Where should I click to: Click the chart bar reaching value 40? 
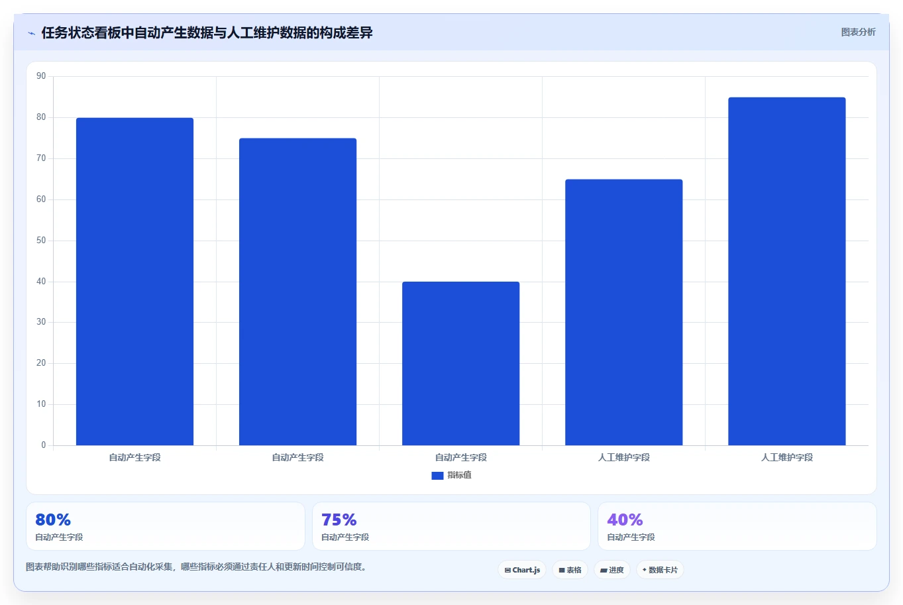coord(461,363)
